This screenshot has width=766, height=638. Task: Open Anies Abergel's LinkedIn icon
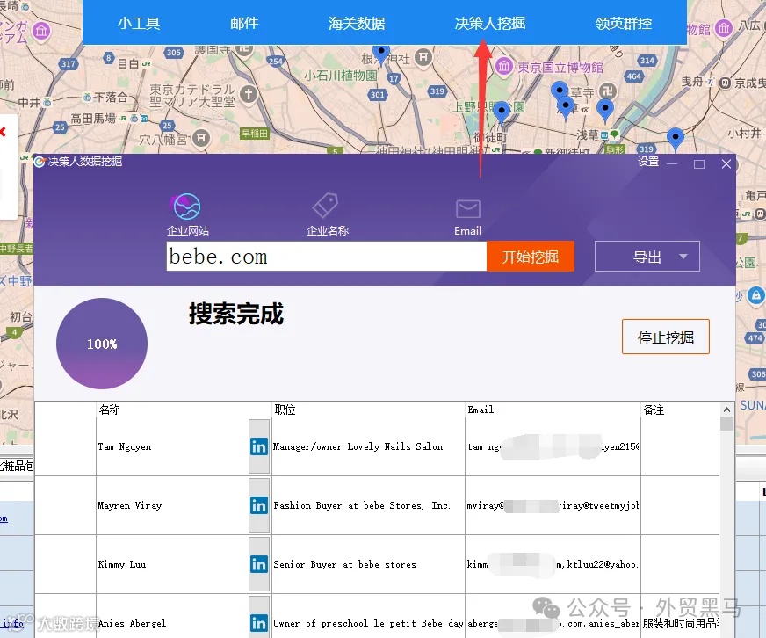259,622
